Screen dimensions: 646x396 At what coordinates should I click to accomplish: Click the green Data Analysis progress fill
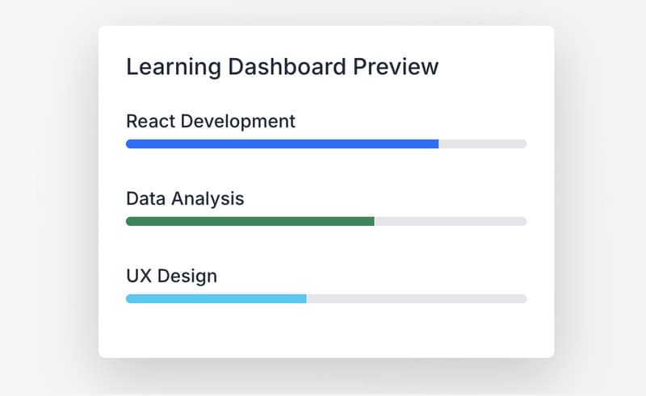(x=250, y=221)
